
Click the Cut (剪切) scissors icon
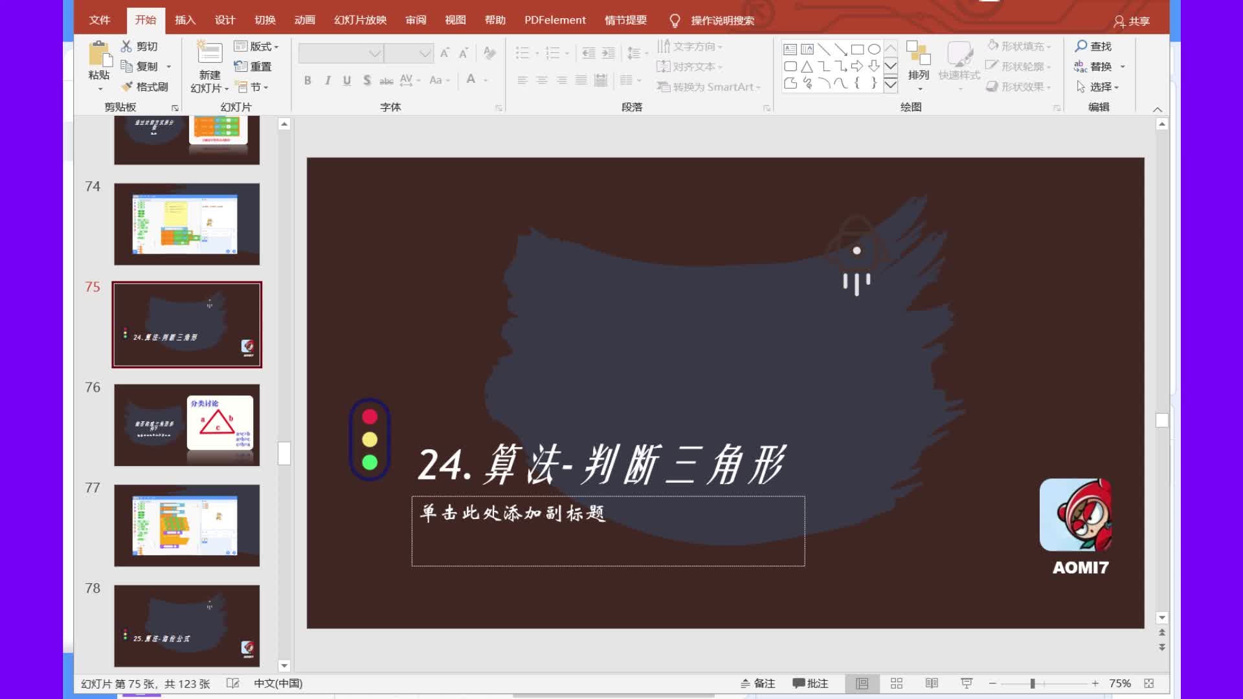click(126, 46)
